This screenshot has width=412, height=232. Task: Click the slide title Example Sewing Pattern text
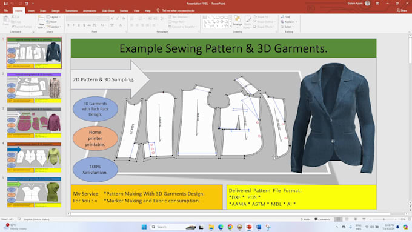tap(224, 48)
